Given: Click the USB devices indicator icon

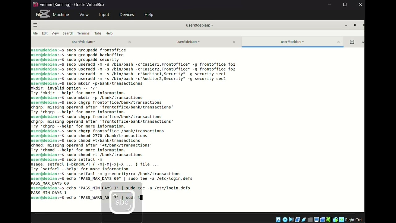Looking at the screenshot, I should [304, 220].
